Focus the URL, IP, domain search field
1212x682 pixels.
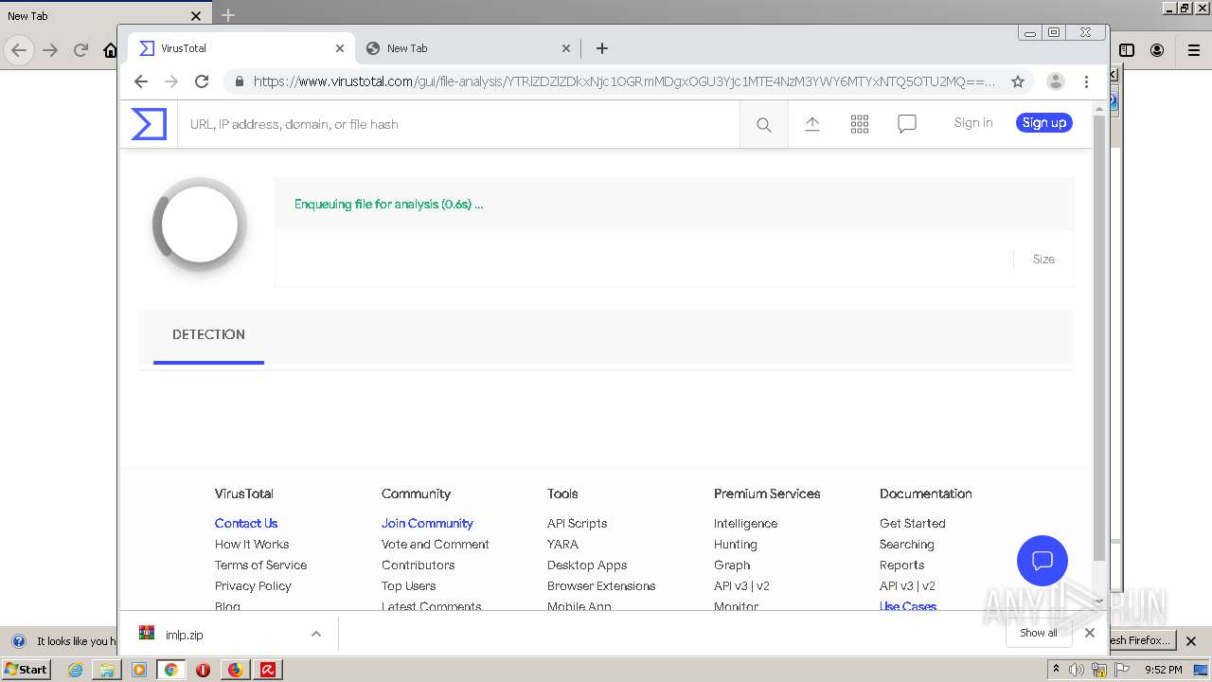click(x=458, y=124)
